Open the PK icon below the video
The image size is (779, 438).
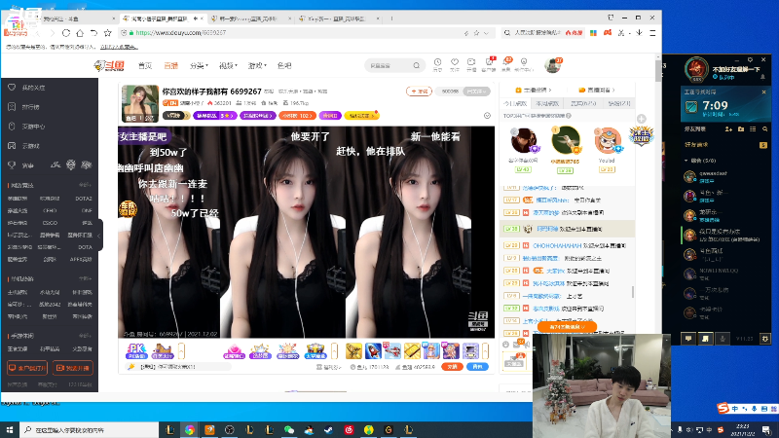pyautogui.click(x=136, y=351)
